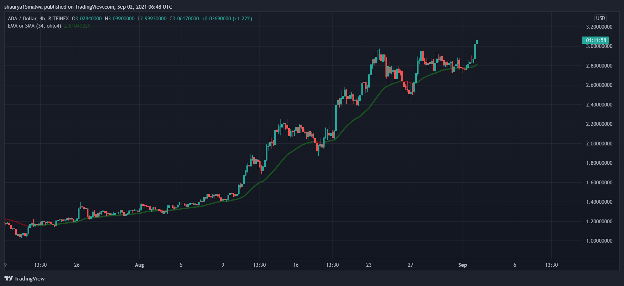Click the 2.00000000 price axis label
The width and height of the screenshot is (624, 286).
tap(599, 144)
